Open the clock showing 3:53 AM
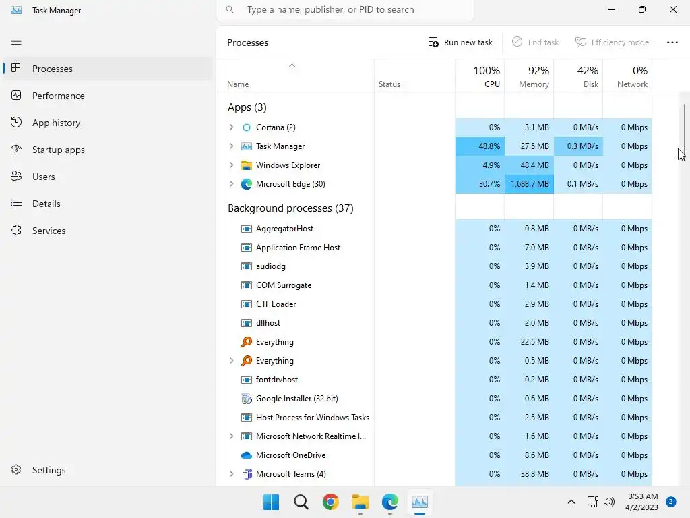Screen dimensions: 690x518 point(641,502)
